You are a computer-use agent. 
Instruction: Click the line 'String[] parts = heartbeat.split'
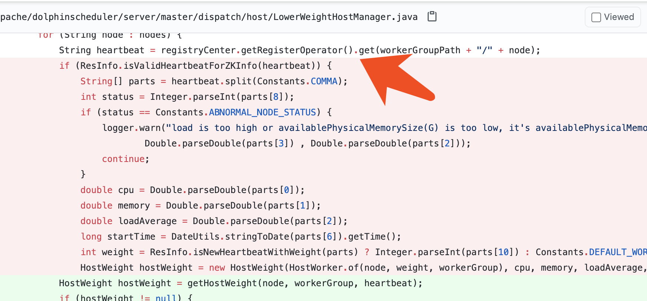(214, 81)
